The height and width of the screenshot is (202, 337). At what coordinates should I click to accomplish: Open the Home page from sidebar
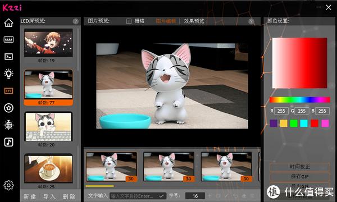click(8, 23)
